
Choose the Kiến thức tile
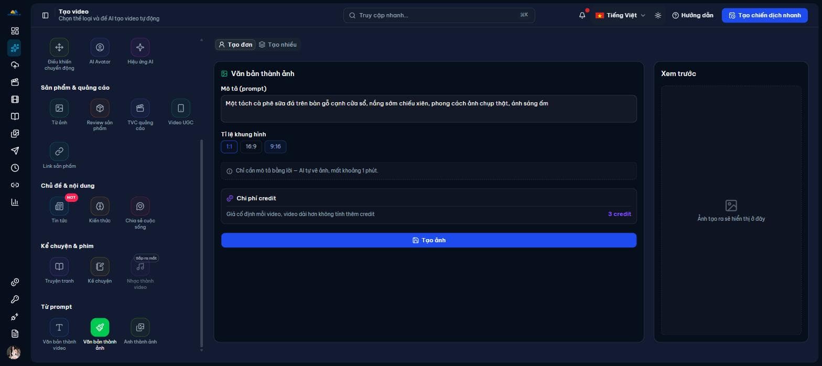(x=100, y=210)
